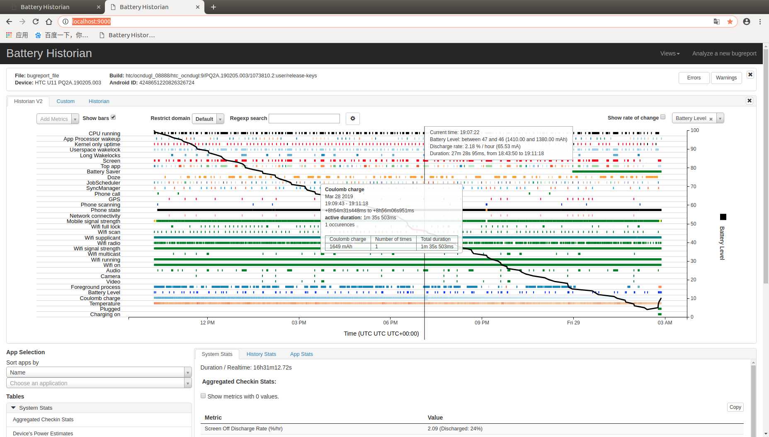Open the browser profile icon
The image size is (769, 437).
click(x=747, y=22)
